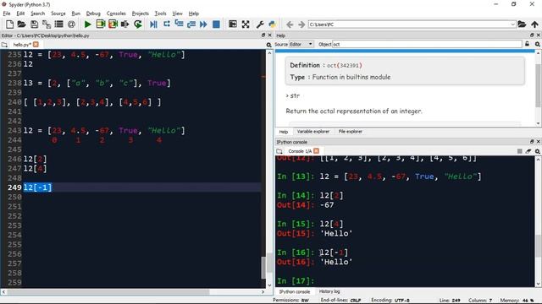Open the Edit menu
The height and width of the screenshot is (304, 542).
point(20,14)
